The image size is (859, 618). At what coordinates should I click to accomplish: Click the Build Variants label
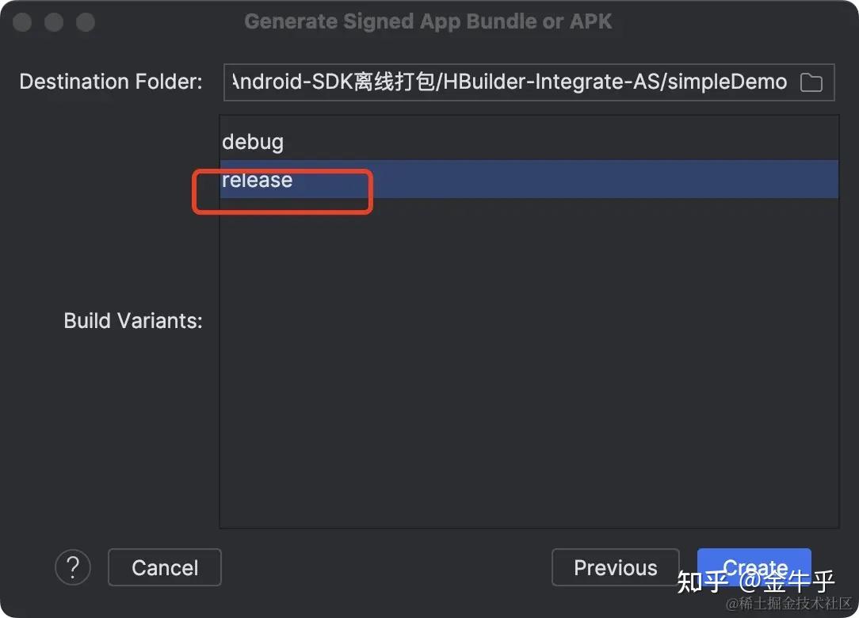click(x=133, y=321)
